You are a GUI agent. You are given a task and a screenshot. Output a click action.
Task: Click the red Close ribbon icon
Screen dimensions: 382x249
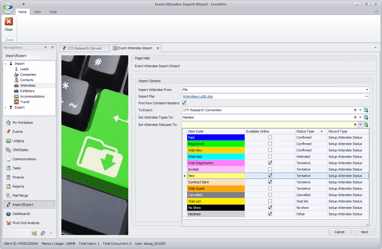click(9, 22)
